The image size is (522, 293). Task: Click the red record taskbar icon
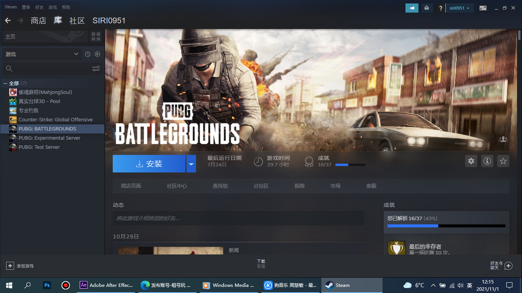point(66,285)
